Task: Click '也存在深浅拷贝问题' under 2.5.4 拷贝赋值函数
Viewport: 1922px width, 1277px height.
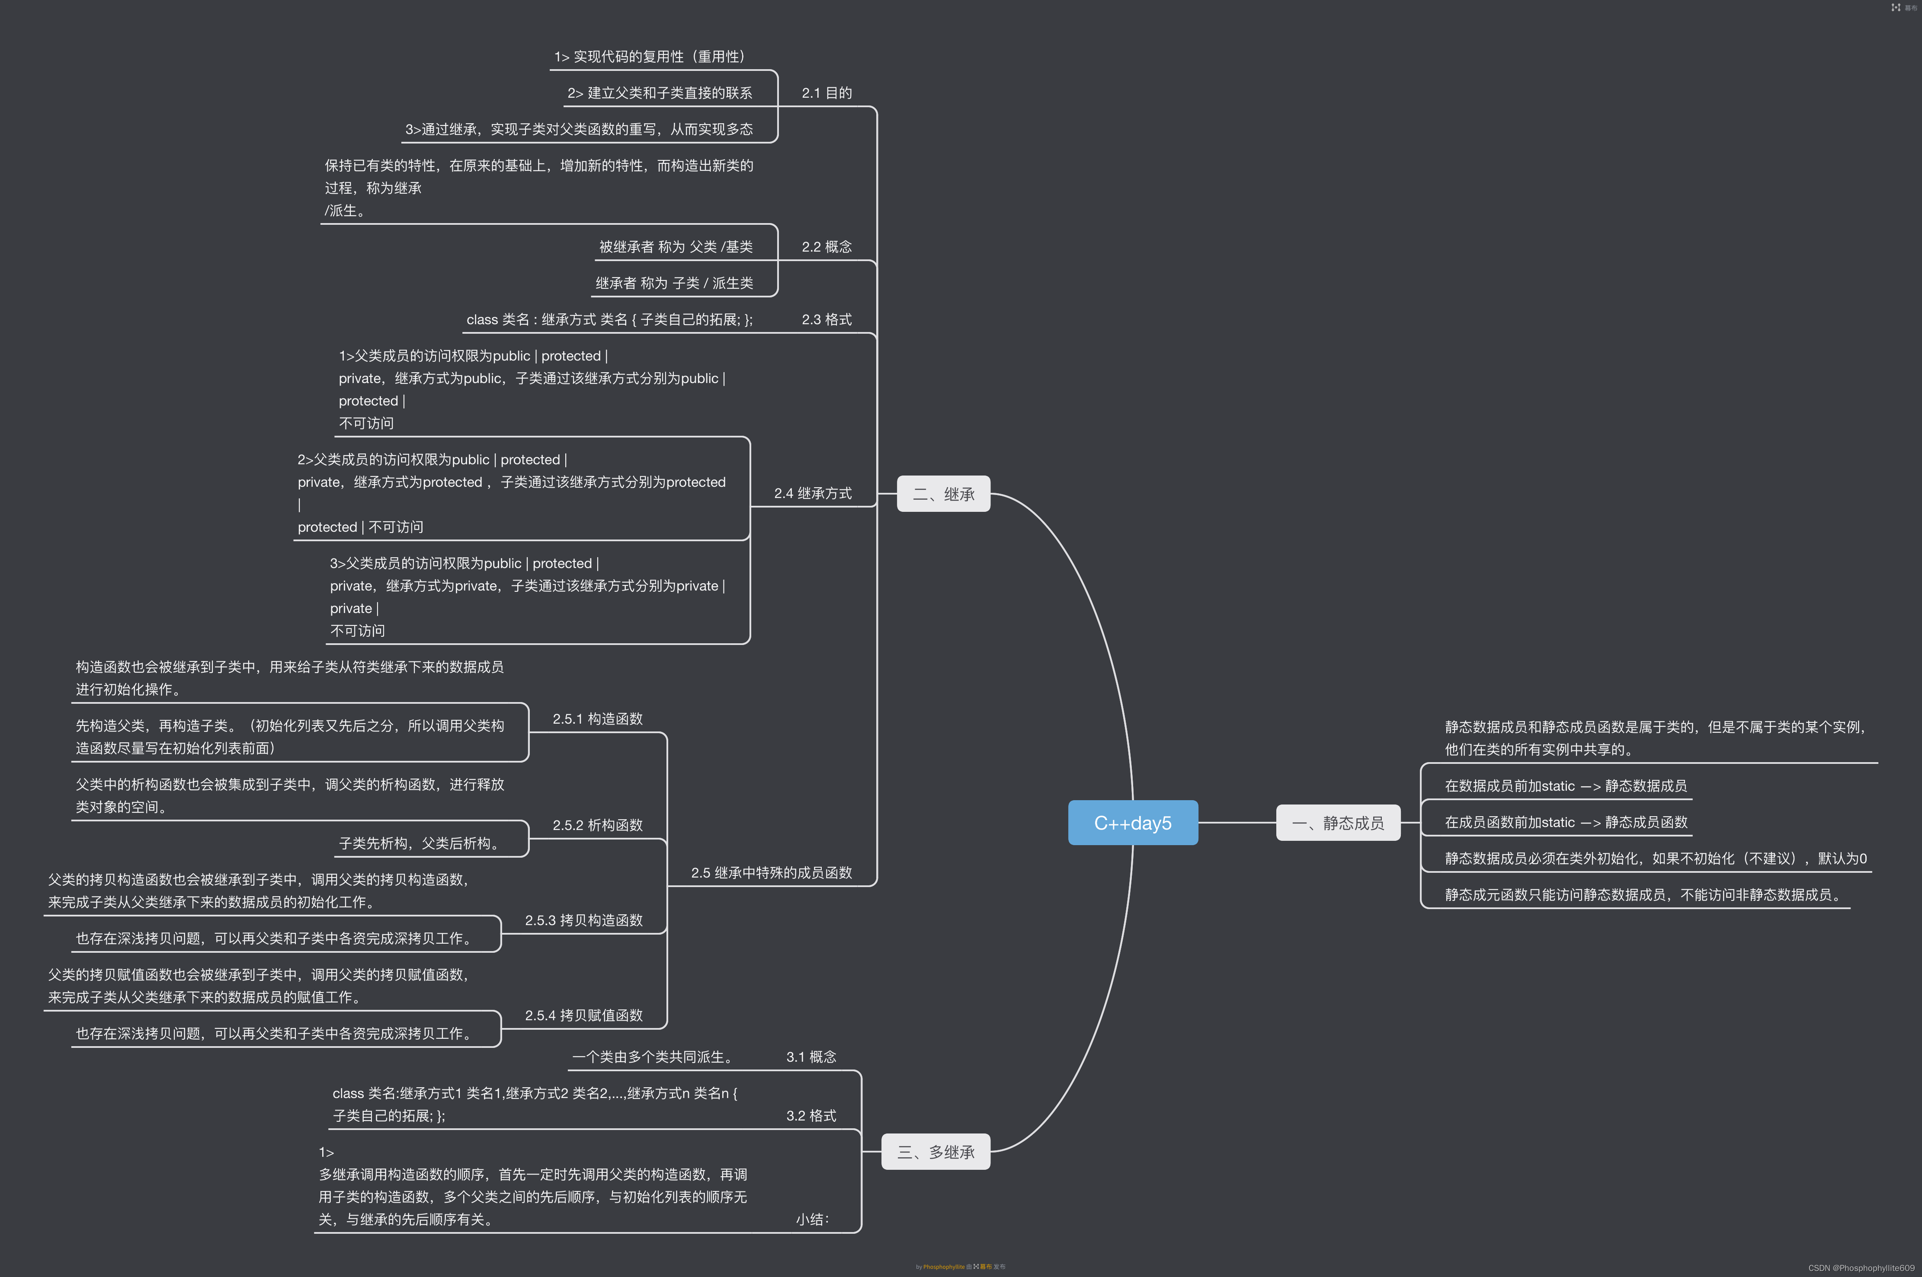Action: coord(275,1033)
